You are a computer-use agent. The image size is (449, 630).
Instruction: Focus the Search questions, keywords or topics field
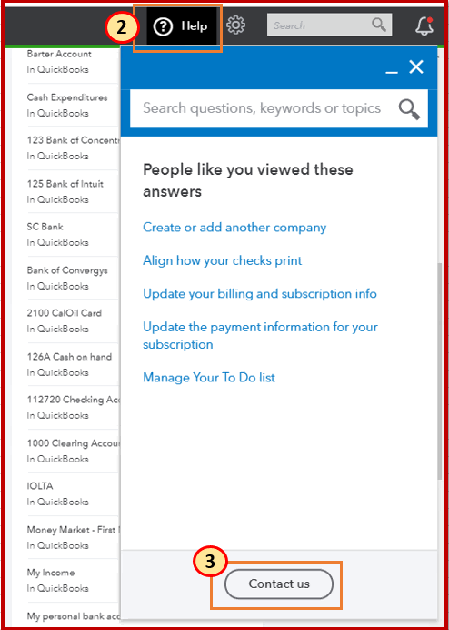[279, 108]
